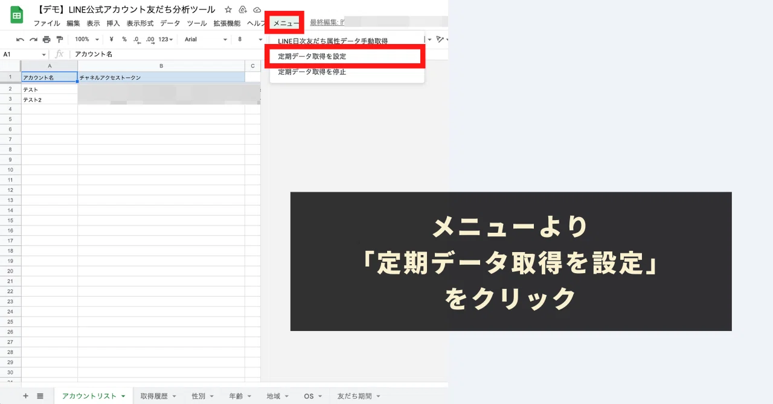Click the move-to-Drive icon beside the star

pos(243,10)
